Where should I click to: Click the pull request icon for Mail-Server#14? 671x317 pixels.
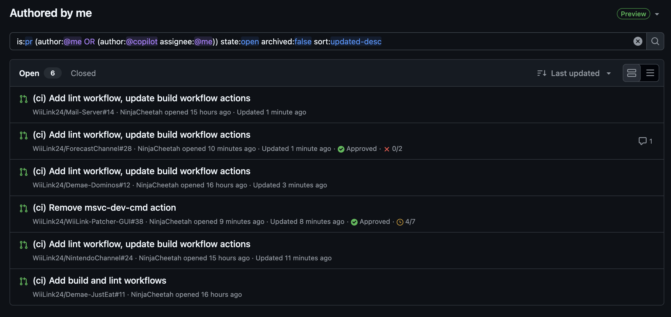click(24, 99)
